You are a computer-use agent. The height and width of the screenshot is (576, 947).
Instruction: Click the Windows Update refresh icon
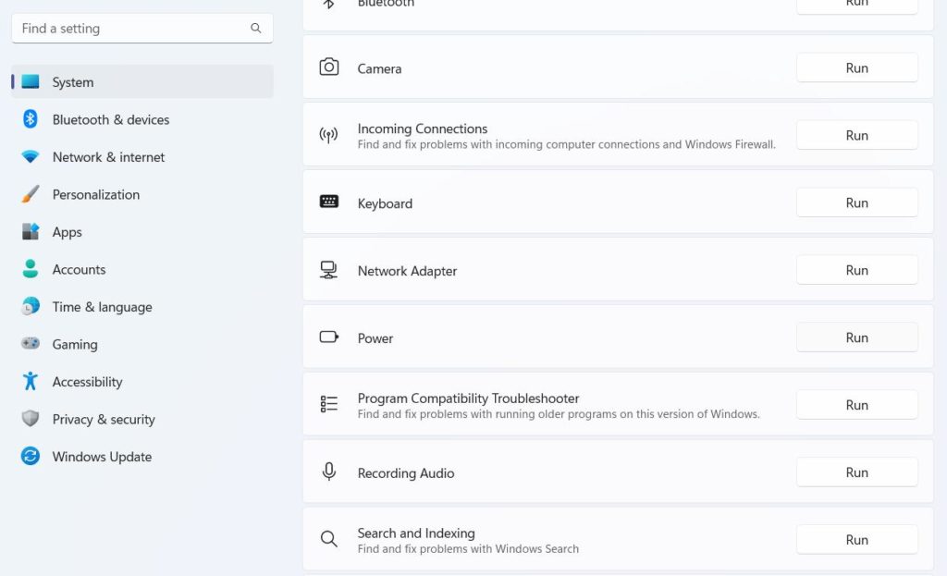coord(31,456)
